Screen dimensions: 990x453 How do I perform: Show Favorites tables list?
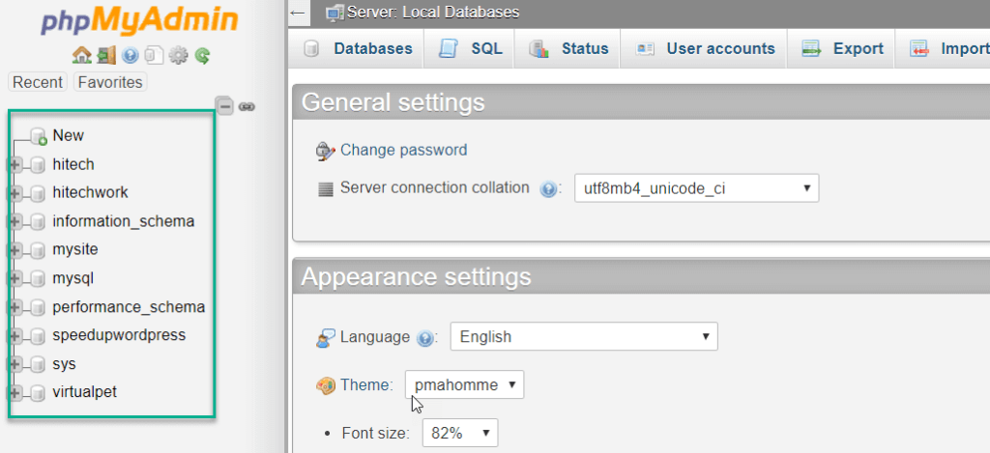pos(110,82)
